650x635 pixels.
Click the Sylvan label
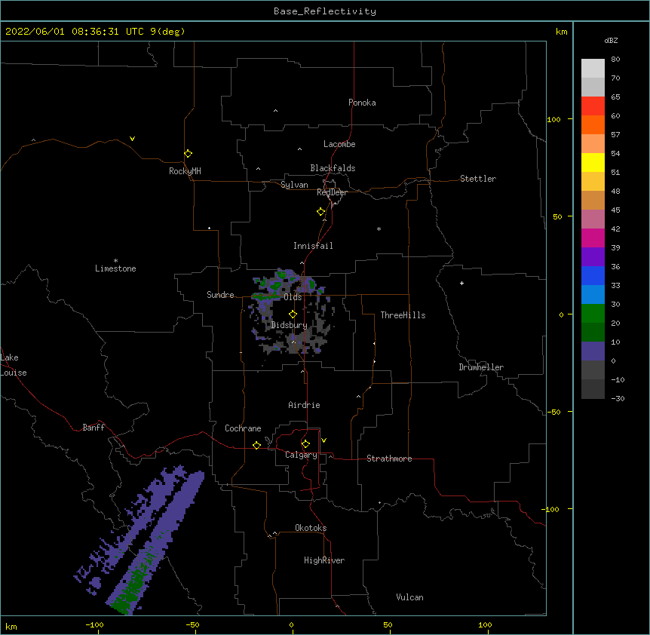tap(294, 185)
